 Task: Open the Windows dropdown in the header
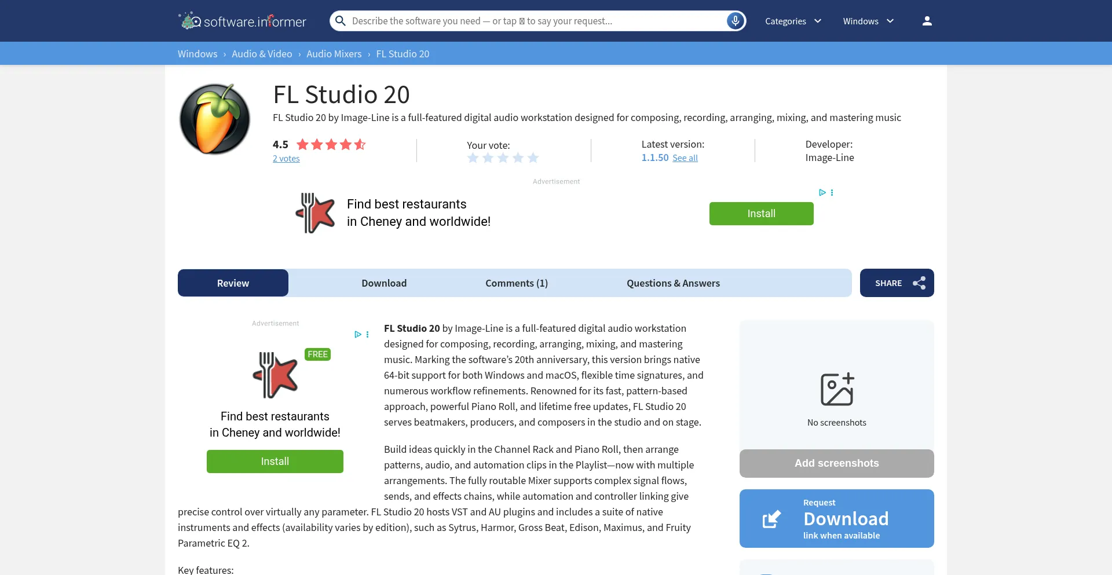(867, 21)
